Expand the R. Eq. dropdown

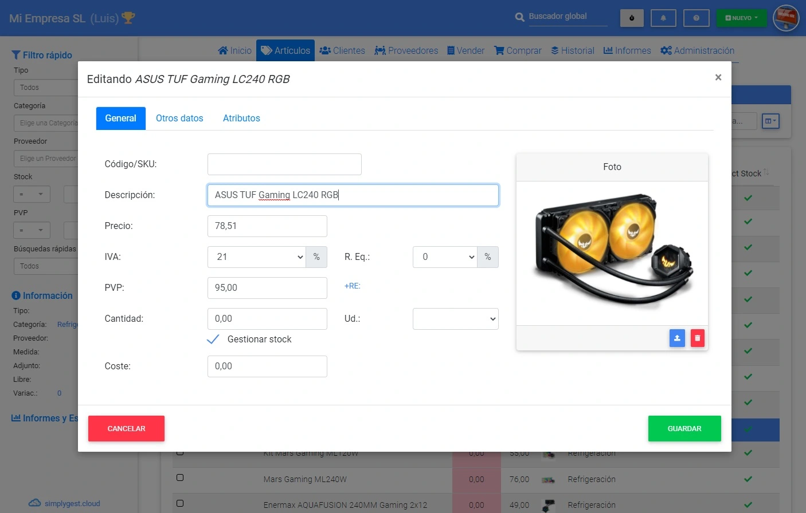click(445, 257)
